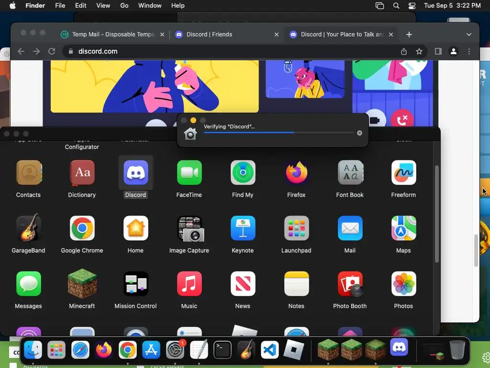Open the Chrome profile menu
Screen dimensions: 490x368
454,51
